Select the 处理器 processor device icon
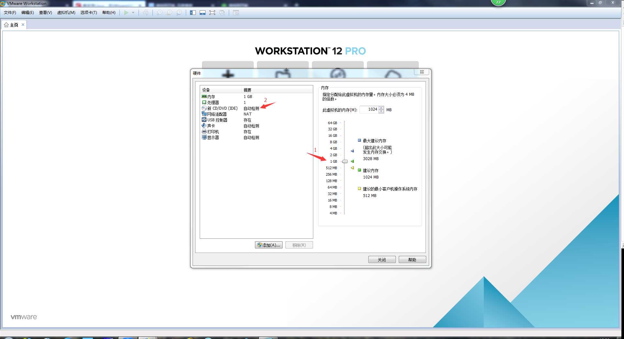Screen dimensions: 624x339 click(204, 102)
